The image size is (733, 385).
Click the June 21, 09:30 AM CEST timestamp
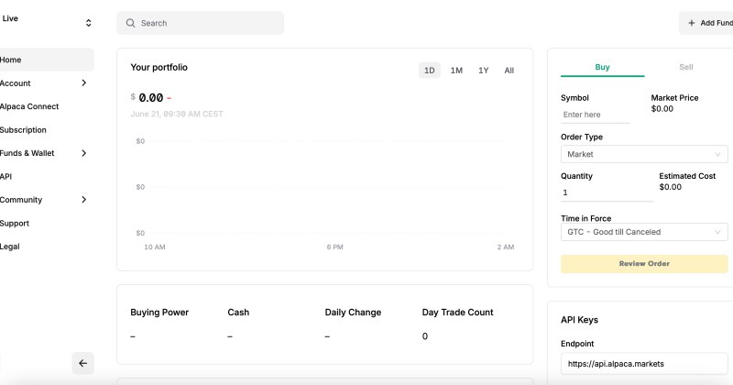pyautogui.click(x=177, y=114)
